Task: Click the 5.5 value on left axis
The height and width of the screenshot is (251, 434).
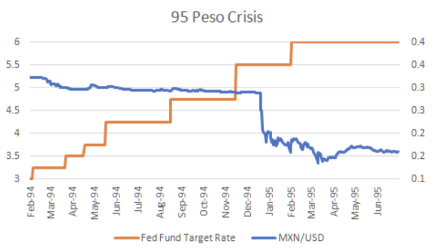Action: 13,65
